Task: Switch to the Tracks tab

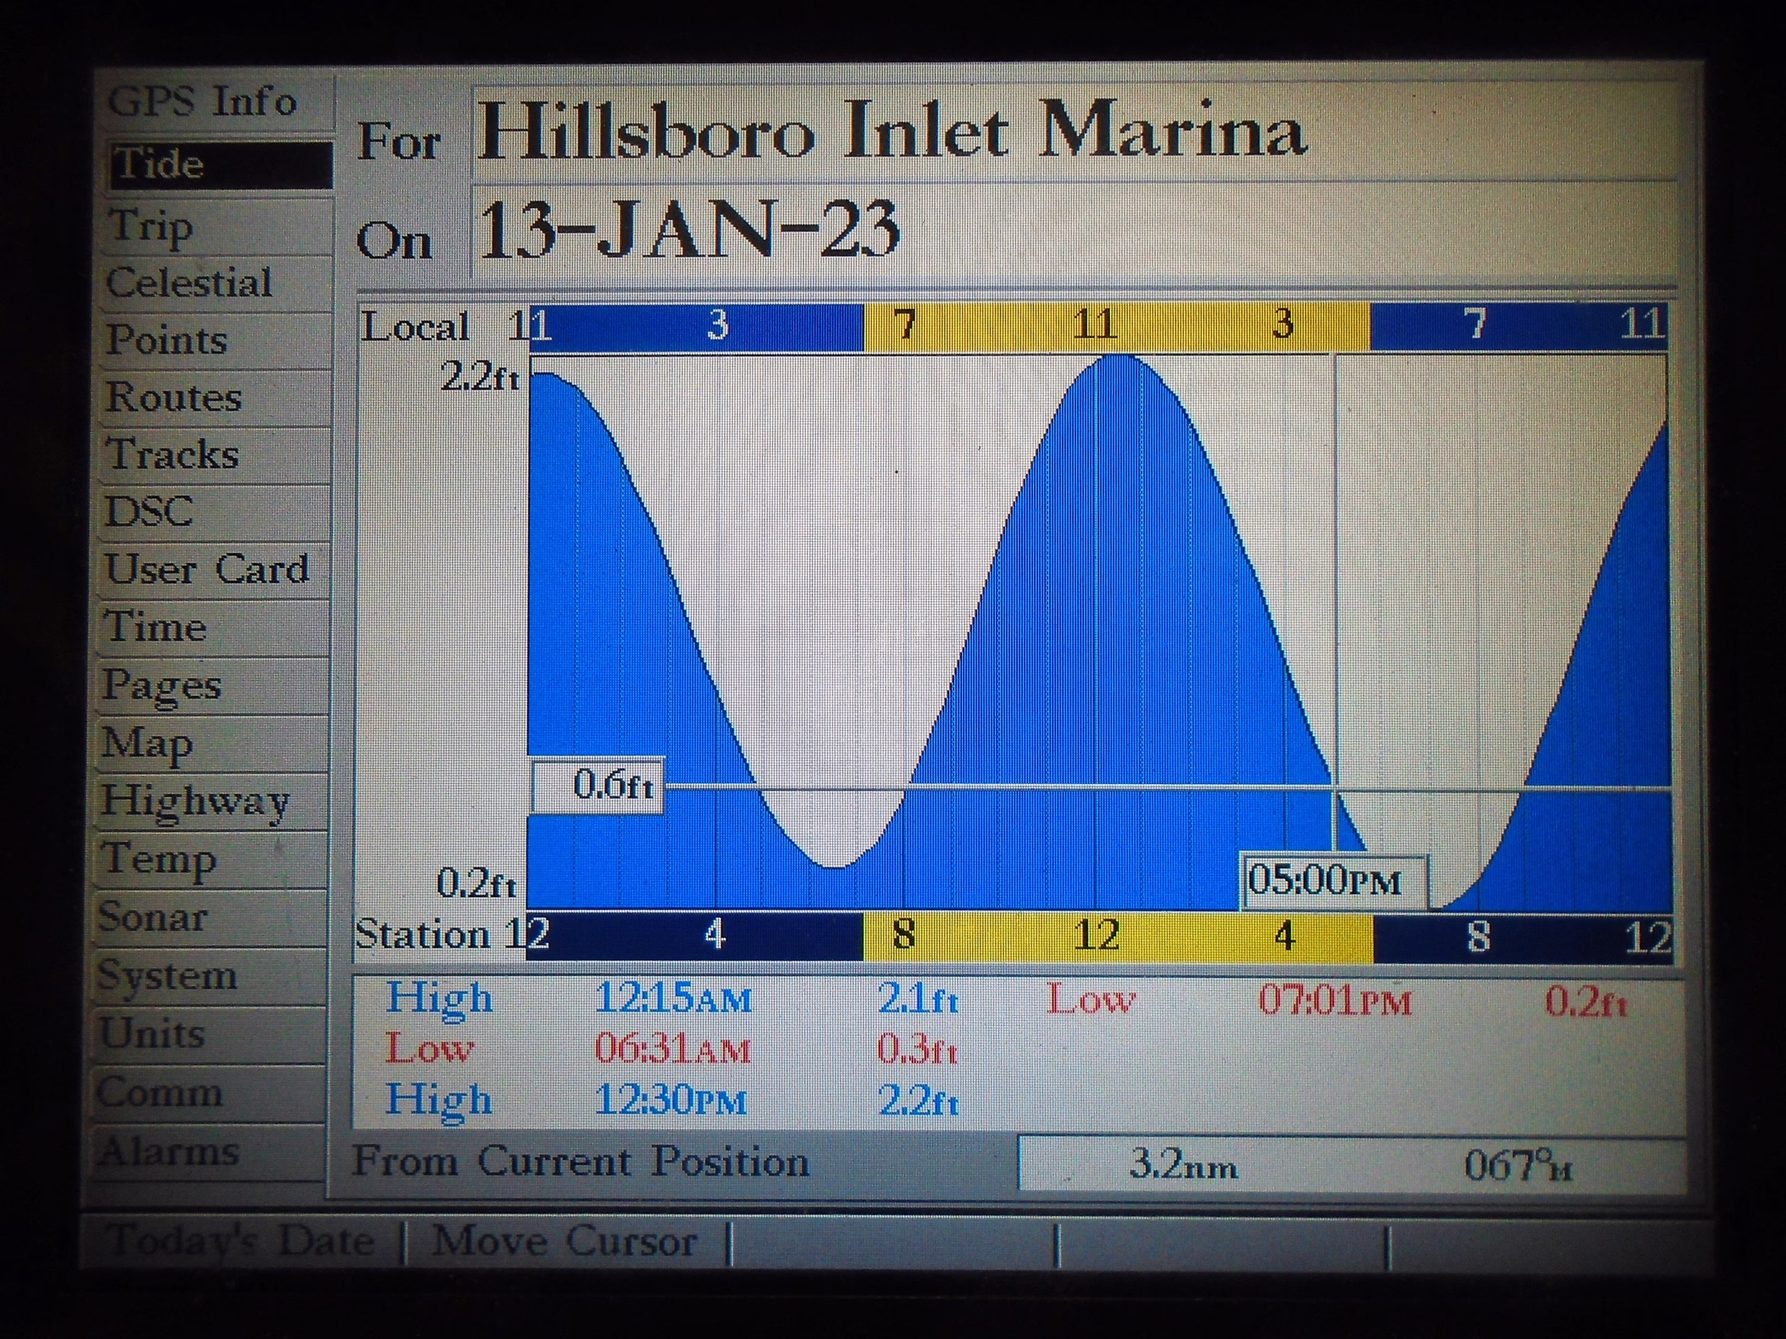Action: [215, 455]
